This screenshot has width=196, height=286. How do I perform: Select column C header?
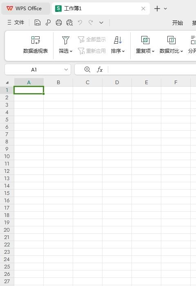(87, 82)
